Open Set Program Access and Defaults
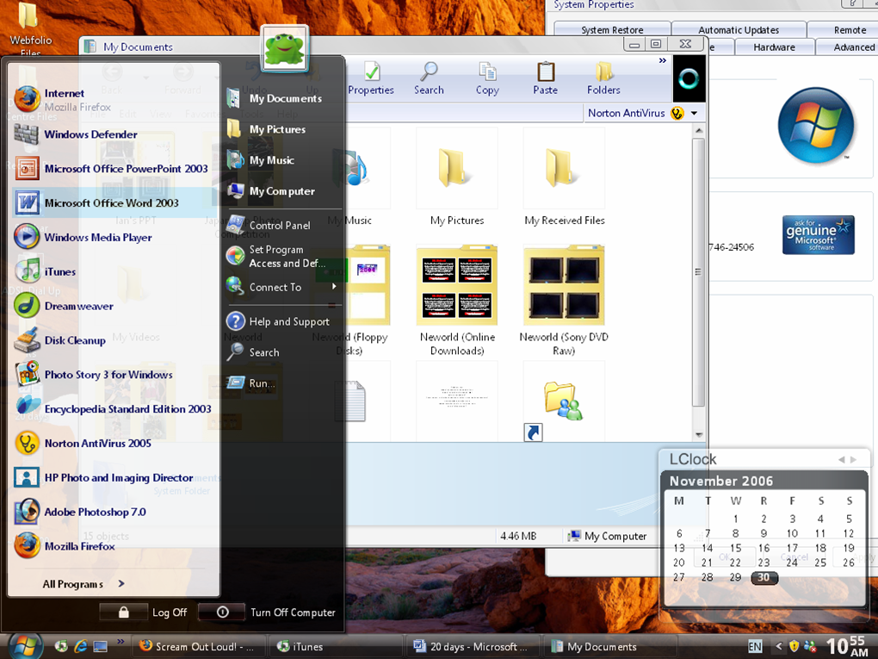Image resolution: width=878 pixels, height=659 pixels. coord(275,256)
